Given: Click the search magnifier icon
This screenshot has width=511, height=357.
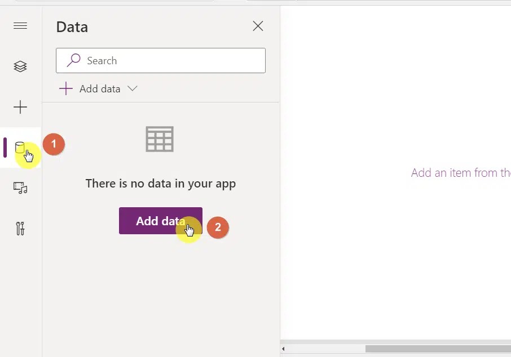Looking at the screenshot, I should (x=73, y=60).
